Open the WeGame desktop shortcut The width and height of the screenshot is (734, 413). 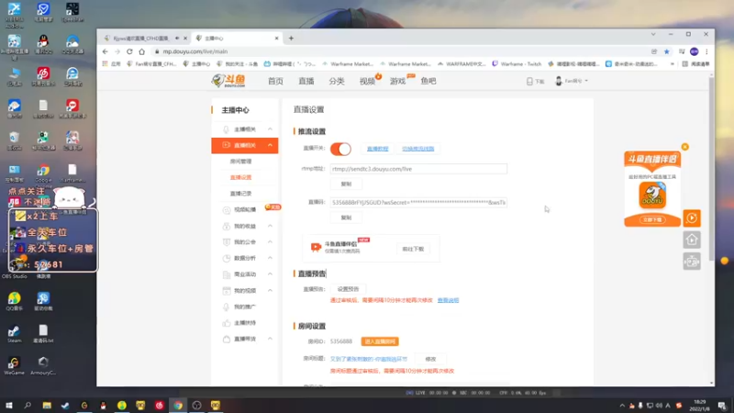14,366
